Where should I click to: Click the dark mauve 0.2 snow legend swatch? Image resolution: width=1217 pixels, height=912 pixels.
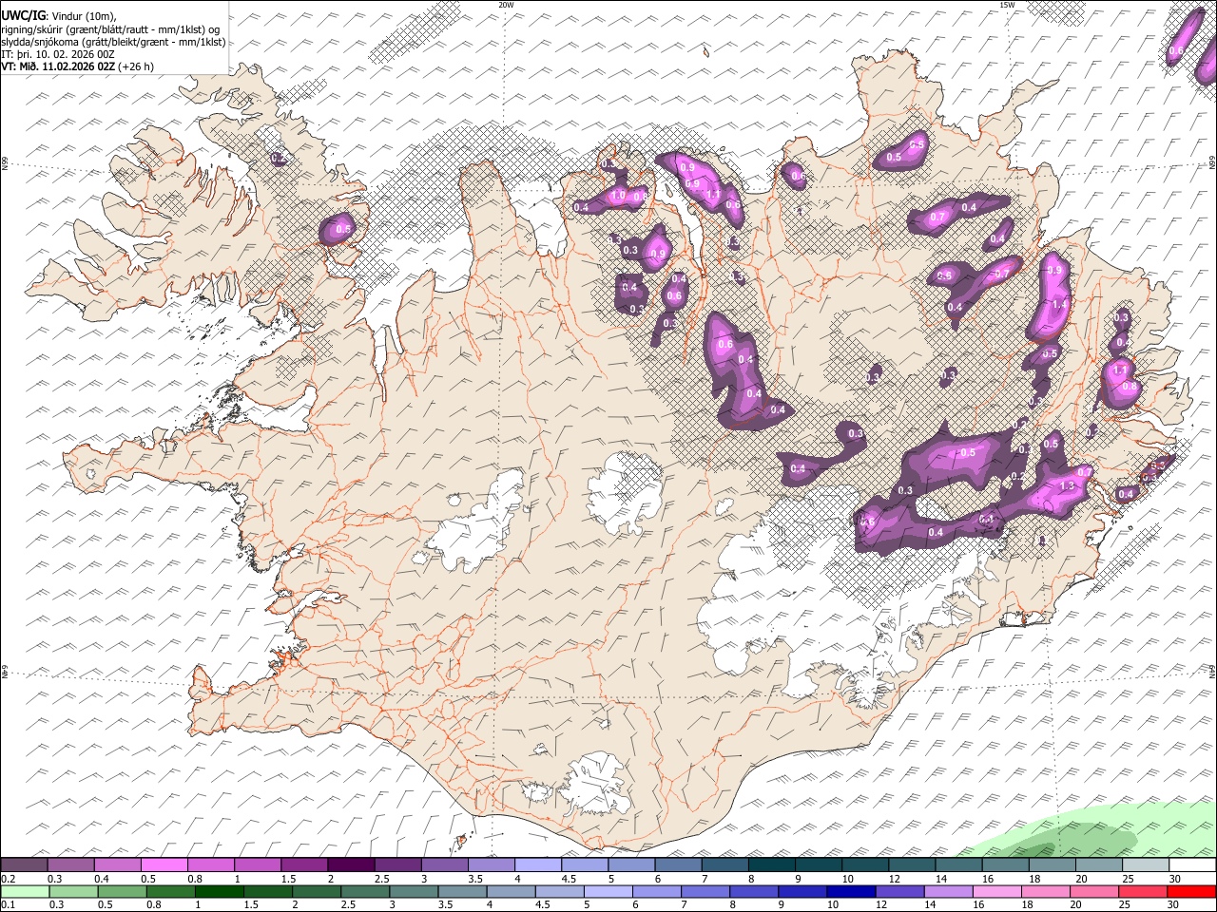coord(24,864)
